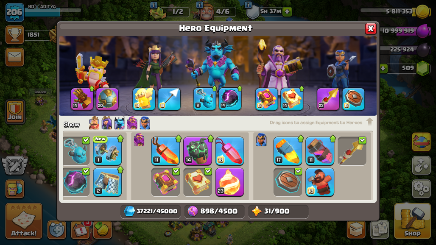Tap the King's level 20 Spiky Ball slot

pos(107,99)
